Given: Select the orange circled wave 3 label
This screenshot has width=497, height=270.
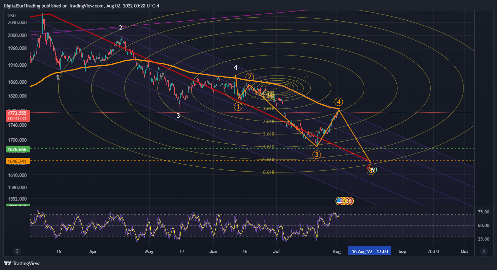Looking at the screenshot, I should coord(317,155).
